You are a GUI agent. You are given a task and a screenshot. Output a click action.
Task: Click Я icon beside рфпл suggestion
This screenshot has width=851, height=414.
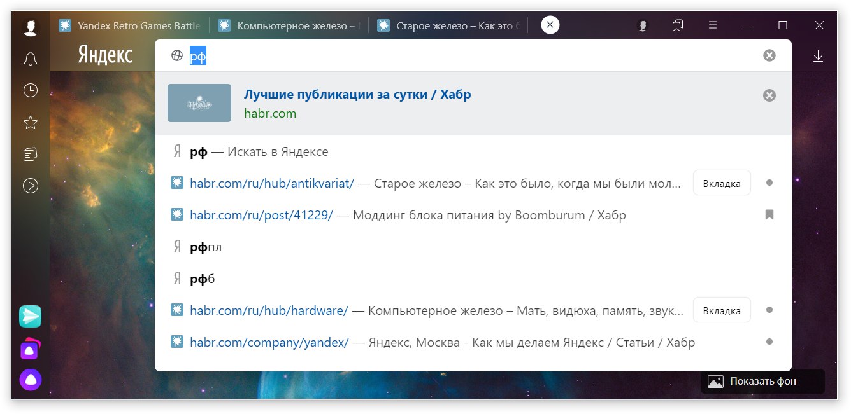coord(177,247)
